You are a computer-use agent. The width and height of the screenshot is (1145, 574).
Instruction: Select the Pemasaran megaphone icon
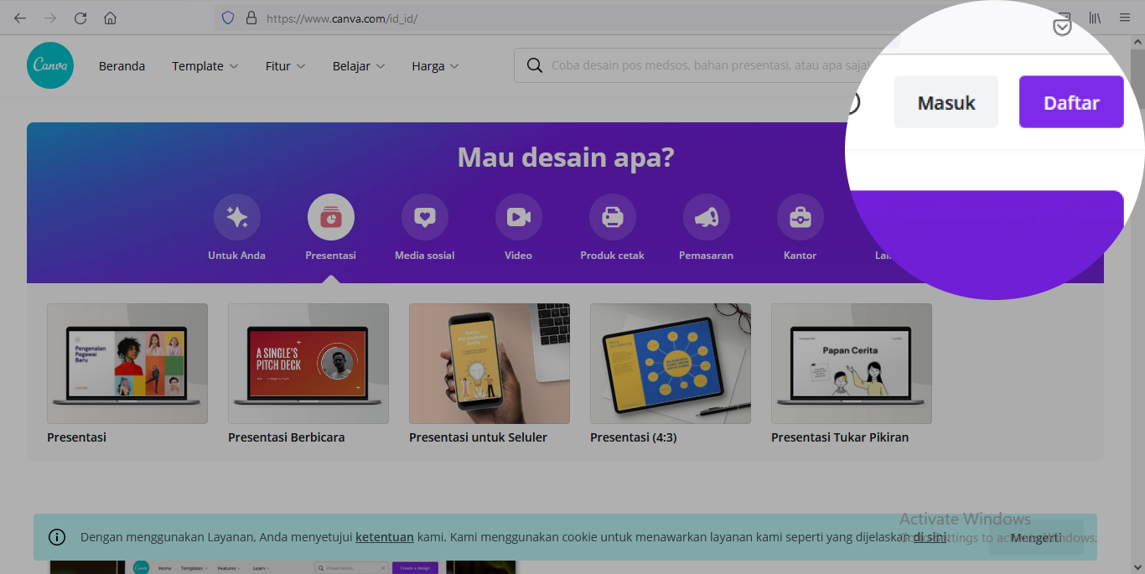(706, 216)
